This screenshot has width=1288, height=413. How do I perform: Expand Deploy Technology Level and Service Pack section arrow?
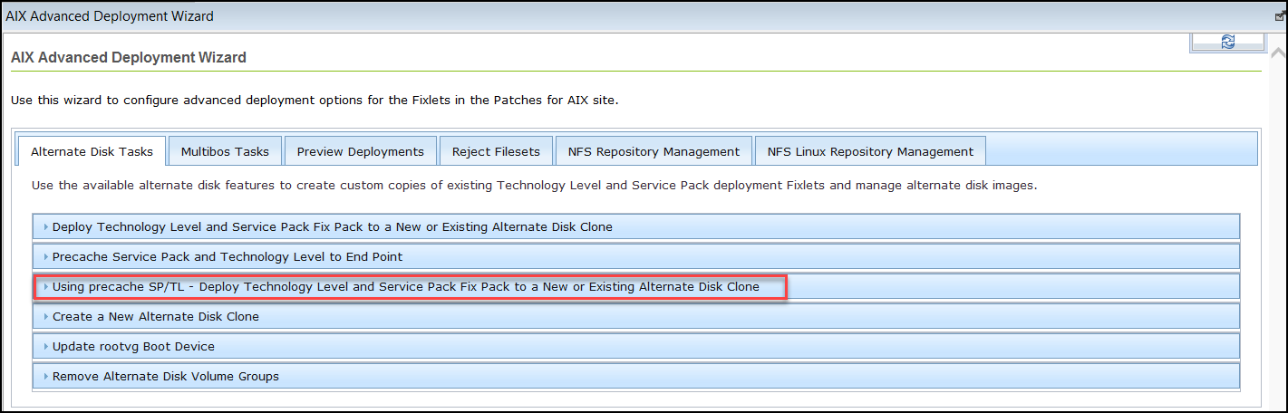(46, 226)
